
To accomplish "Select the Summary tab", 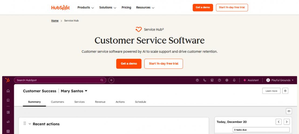I will click(x=34, y=102).
